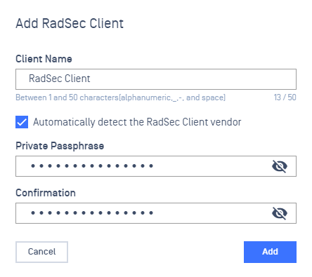
Task: Click the 'Automatically detect the RadSec Client vendor' label
Action: click(x=137, y=122)
